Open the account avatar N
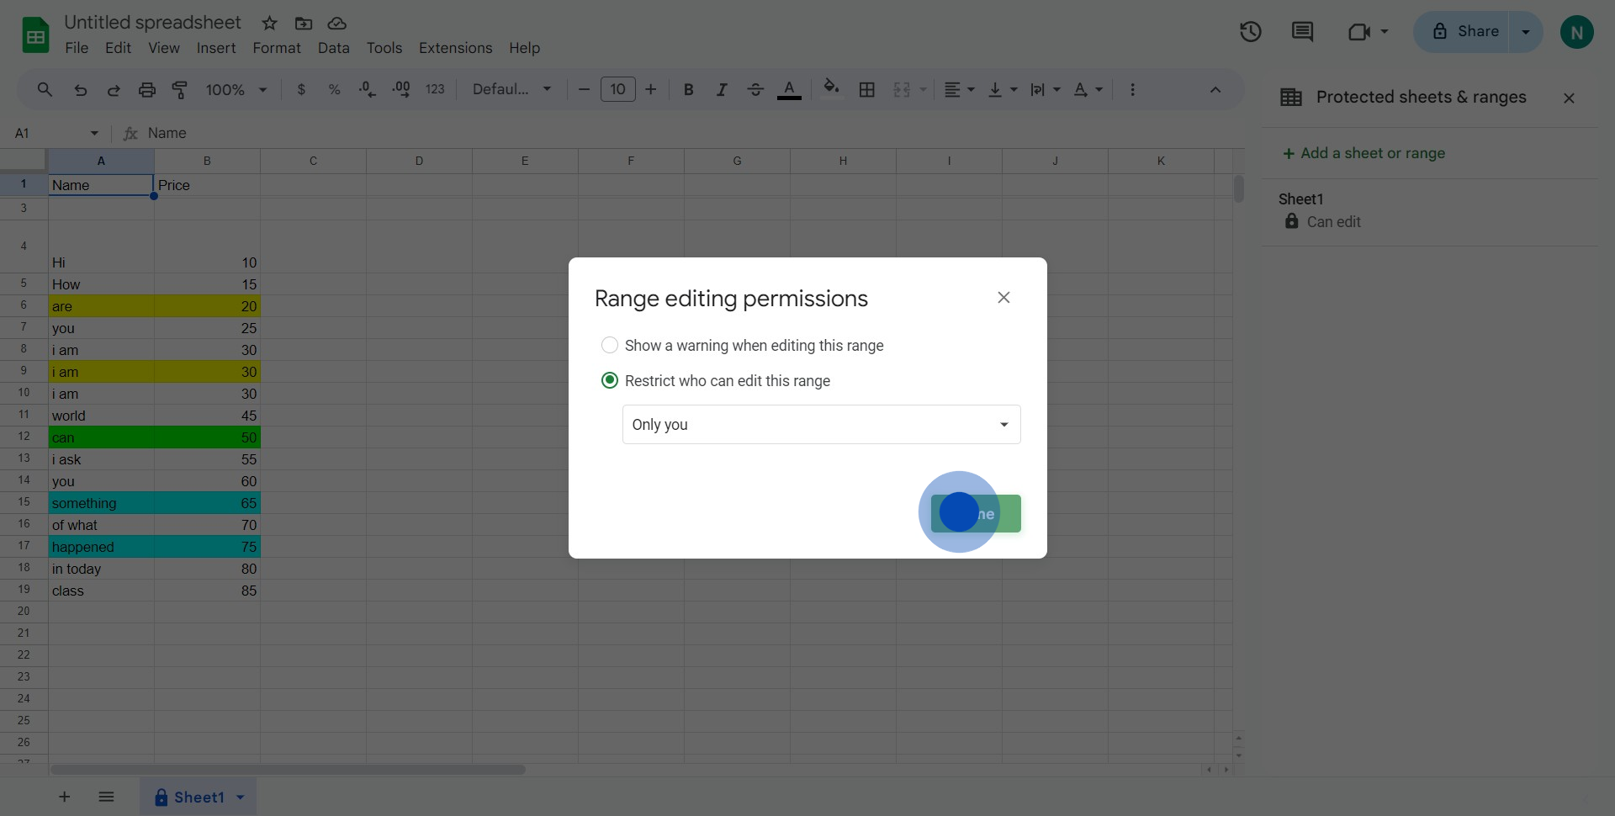Image resolution: width=1615 pixels, height=816 pixels. point(1576,32)
